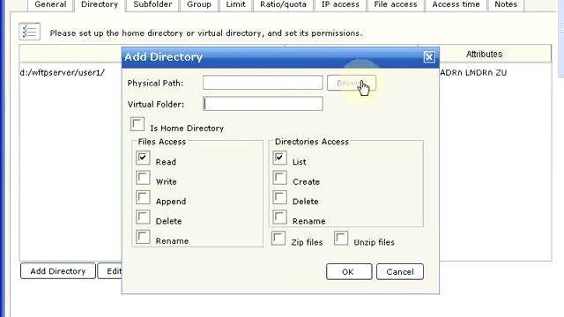Click the Attributes column header
Screen dimensions: 564x317
(x=484, y=54)
